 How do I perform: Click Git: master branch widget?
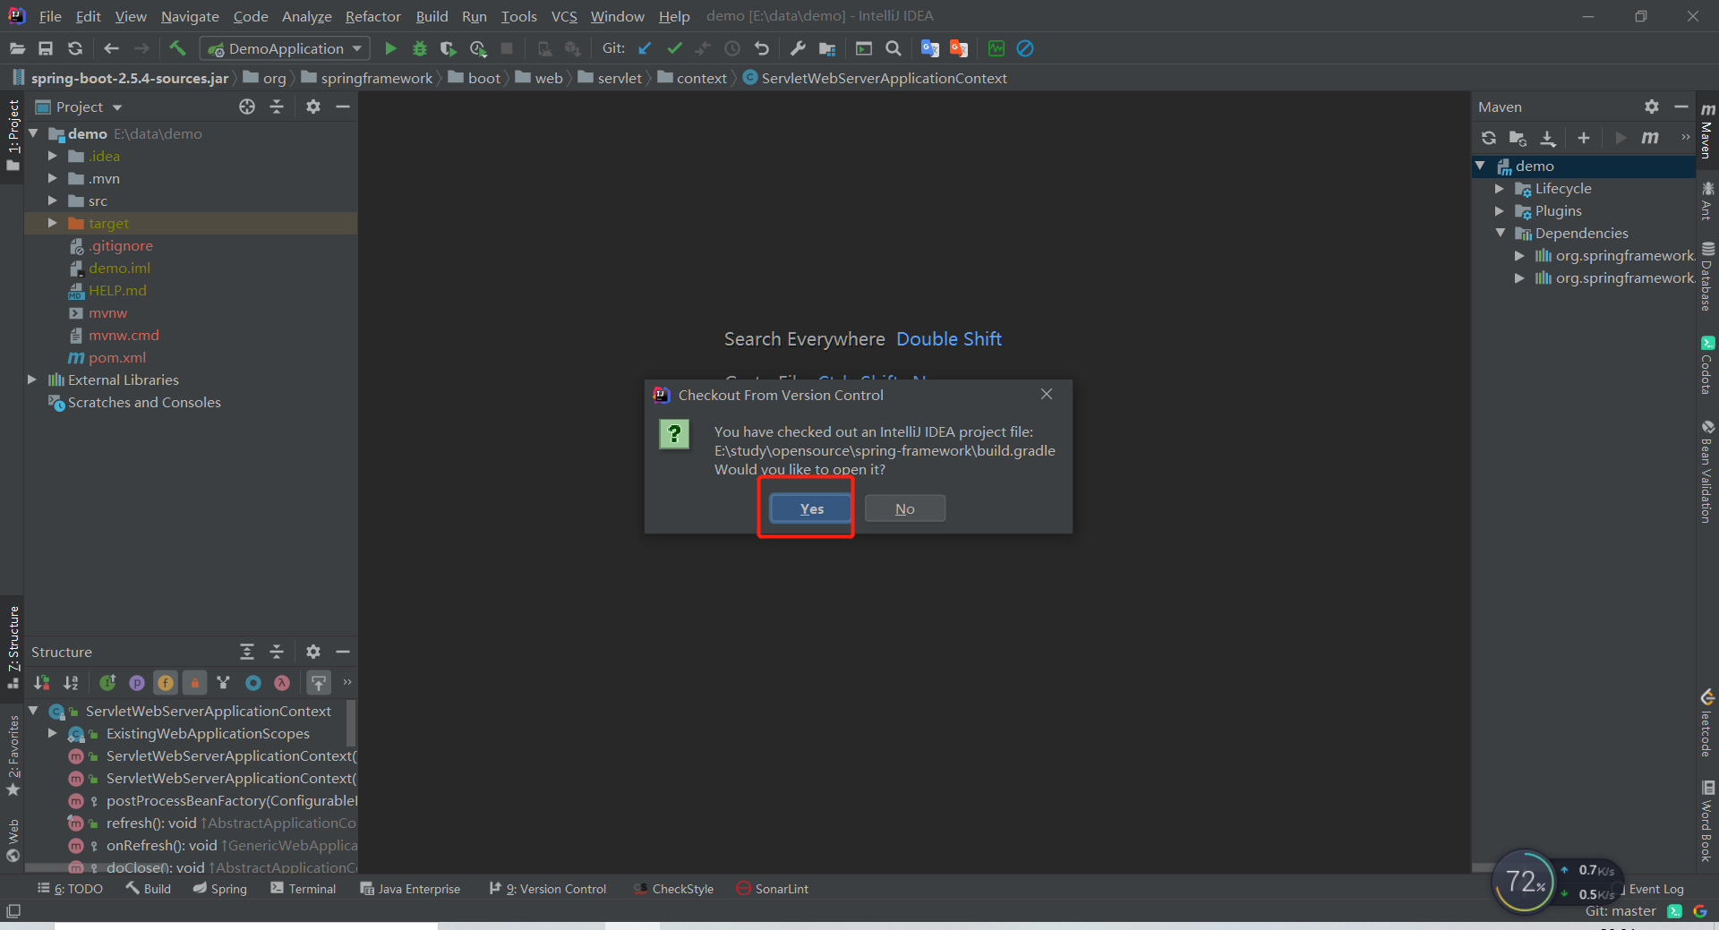pos(1621,911)
